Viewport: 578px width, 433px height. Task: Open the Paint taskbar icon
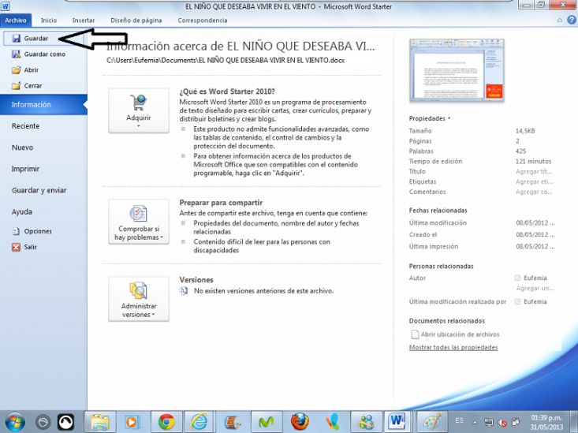[x=432, y=422]
